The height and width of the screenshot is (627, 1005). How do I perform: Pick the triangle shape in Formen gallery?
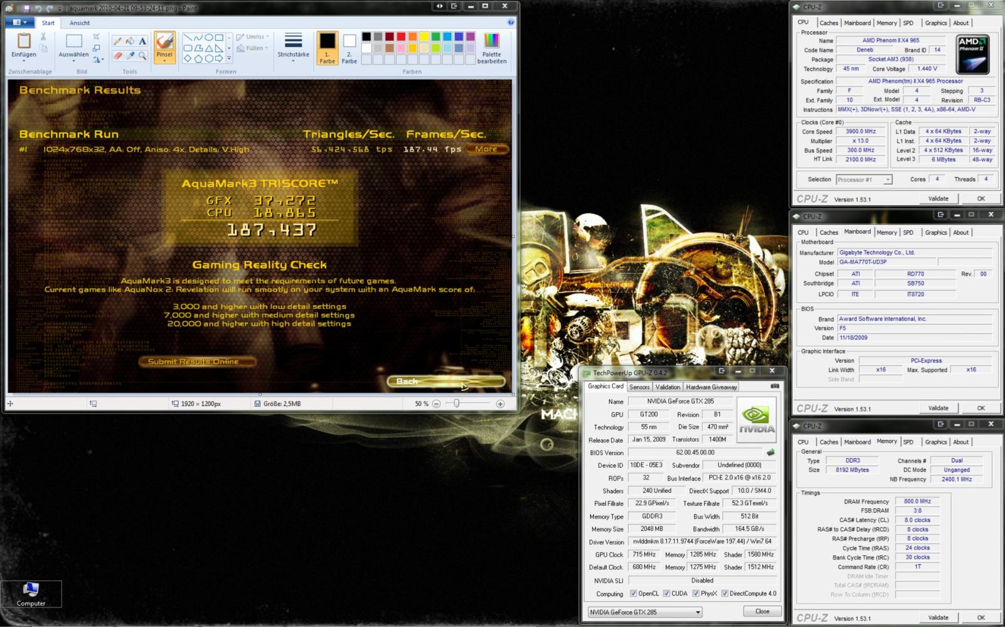209,48
